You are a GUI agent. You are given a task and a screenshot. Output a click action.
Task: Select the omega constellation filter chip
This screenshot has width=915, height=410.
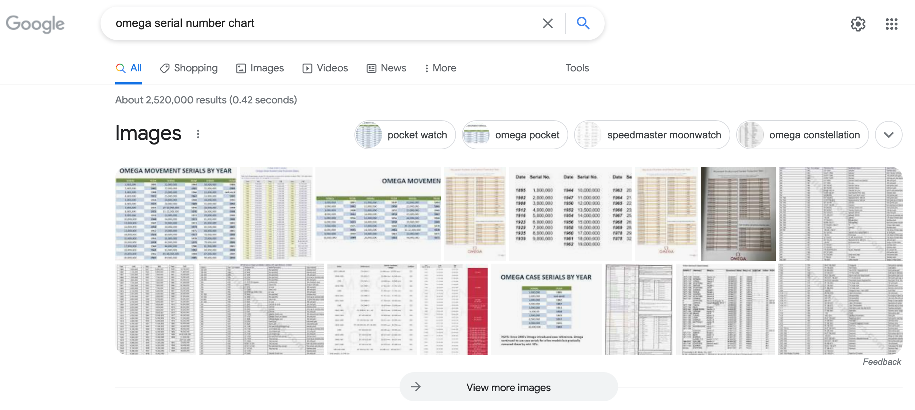coord(802,135)
